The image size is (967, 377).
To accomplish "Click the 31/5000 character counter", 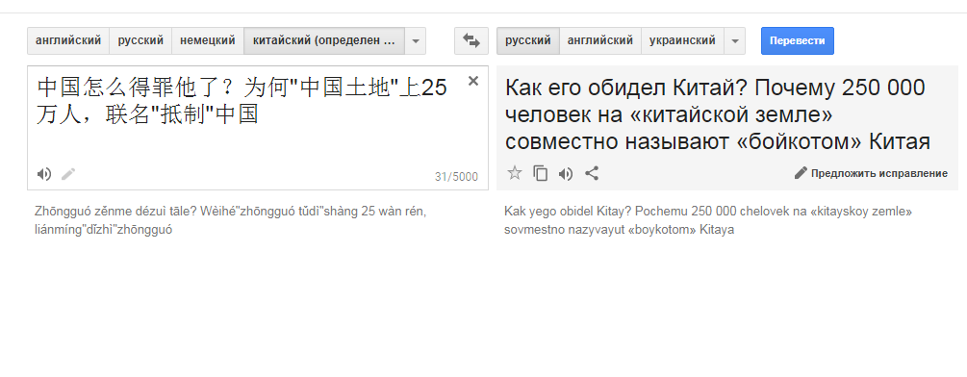I will [456, 177].
